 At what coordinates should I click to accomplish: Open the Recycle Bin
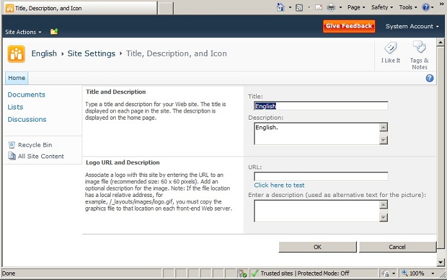tap(34, 145)
